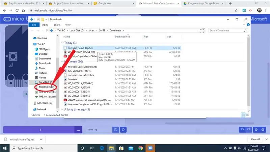The image size is (270, 152).
Task: Select '50159' in address breadcrumb
Action: click(x=102, y=30)
